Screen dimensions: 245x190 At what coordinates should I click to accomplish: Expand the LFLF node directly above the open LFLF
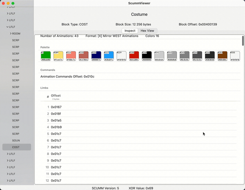point(7,20)
